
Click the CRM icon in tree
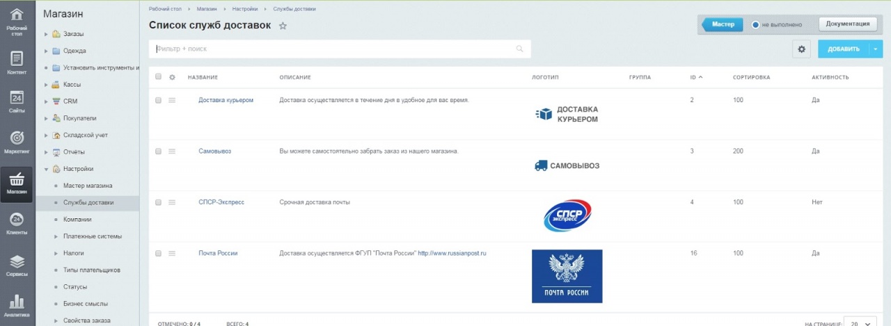point(56,101)
